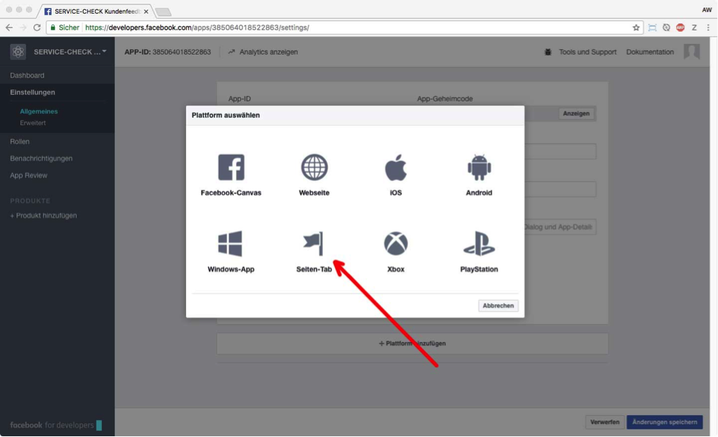718x437 pixels.
Task: Go to Rollen in the sidebar
Action: point(20,142)
